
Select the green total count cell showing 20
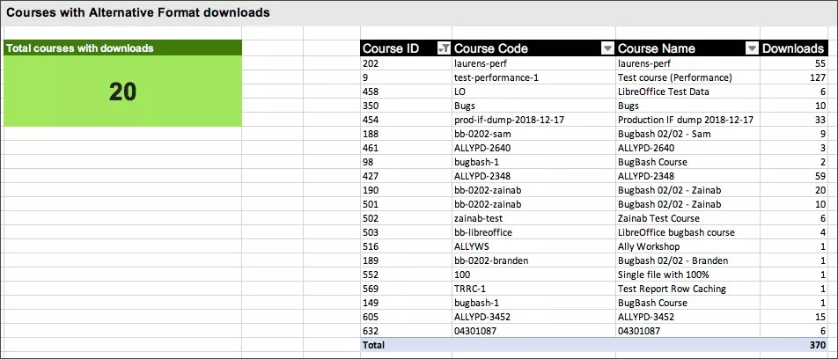122,92
